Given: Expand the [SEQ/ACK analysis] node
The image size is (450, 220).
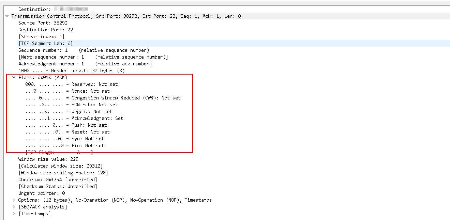Looking at the screenshot, I should tap(14, 207).
